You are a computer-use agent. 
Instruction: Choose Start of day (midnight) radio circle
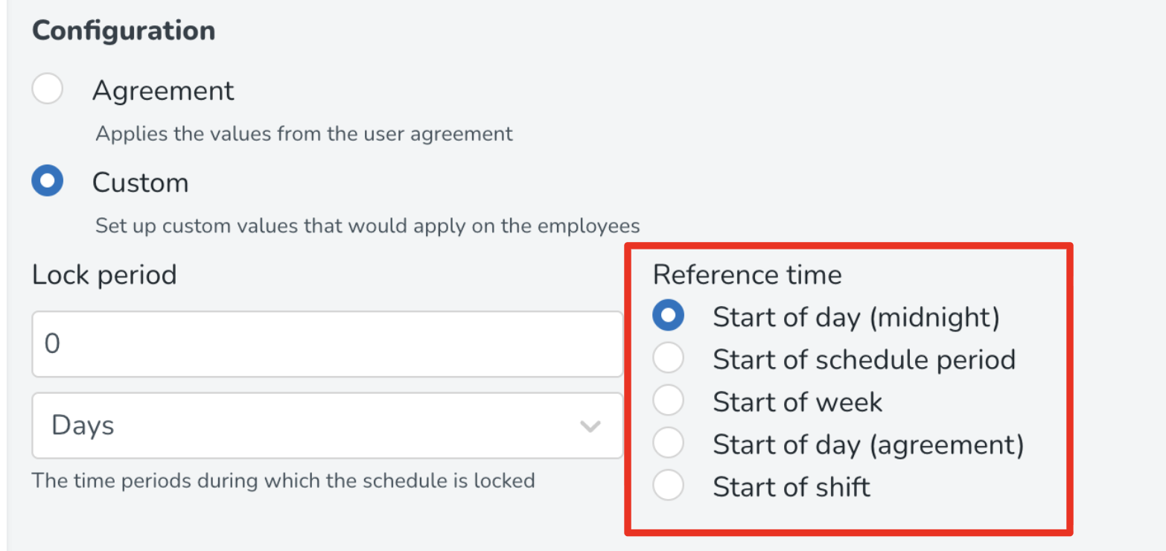click(668, 316)
